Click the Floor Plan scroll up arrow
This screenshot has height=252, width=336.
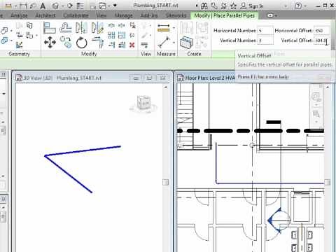(x=328, y=87)
